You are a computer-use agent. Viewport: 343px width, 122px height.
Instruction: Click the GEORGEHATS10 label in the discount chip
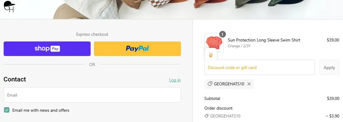click(x=229, y=84)
